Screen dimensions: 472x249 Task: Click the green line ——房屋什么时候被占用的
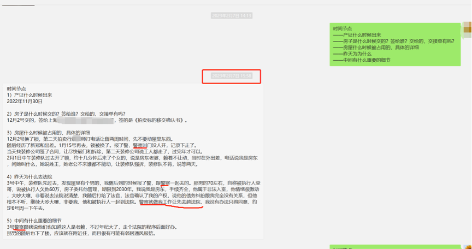(376, 48)
